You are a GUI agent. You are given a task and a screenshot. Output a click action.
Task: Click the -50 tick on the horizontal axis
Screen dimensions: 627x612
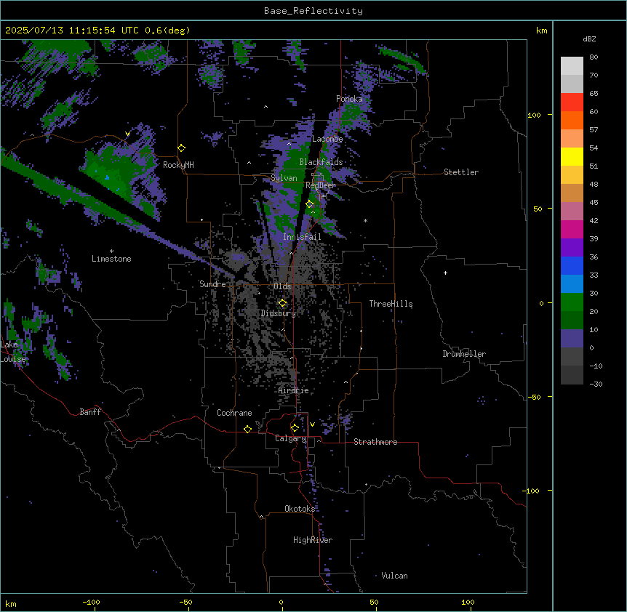point(185,602)
